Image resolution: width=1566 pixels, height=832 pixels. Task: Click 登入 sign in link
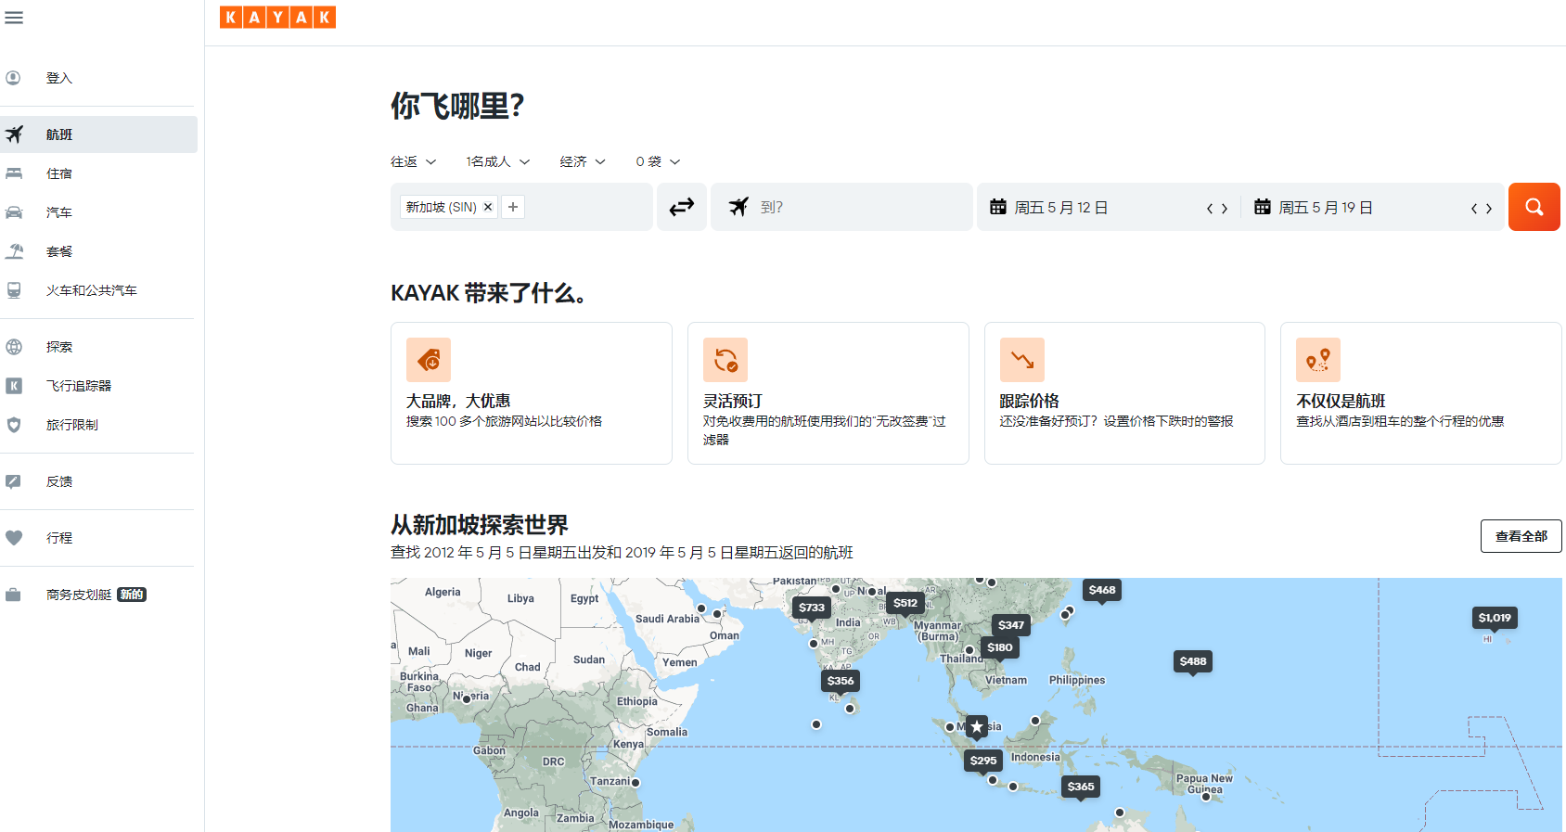tap(59, 78)
